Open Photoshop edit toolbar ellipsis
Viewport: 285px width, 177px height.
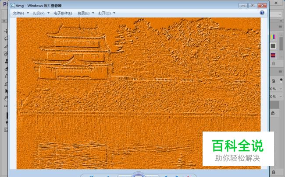[6, 106]
